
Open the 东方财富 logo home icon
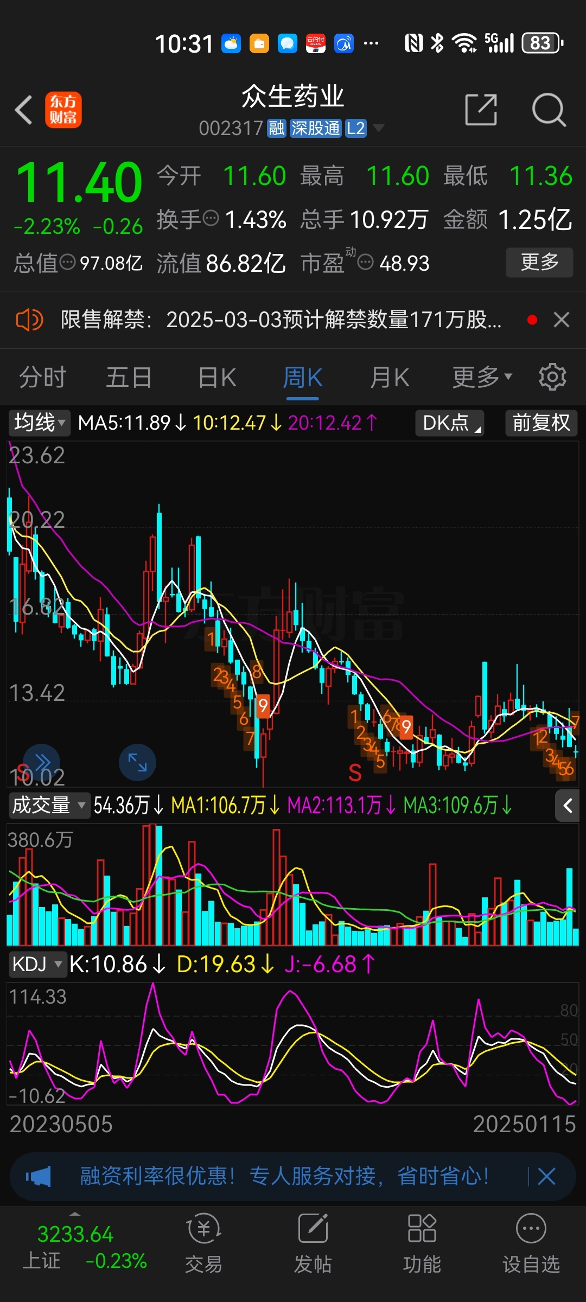tap(63, 110)
